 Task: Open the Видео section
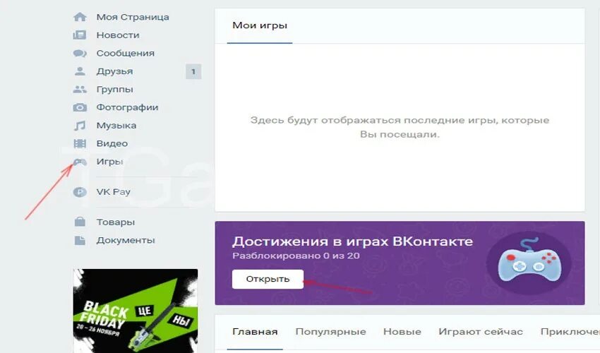[112, 143]
